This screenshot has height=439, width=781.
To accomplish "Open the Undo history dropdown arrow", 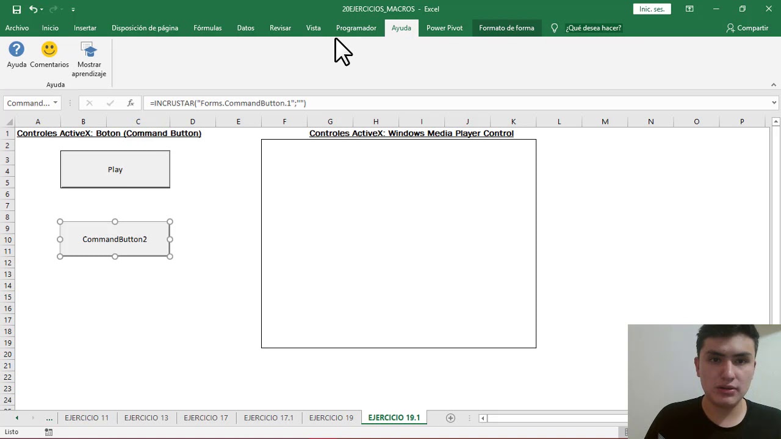I will tap(41, 9).
